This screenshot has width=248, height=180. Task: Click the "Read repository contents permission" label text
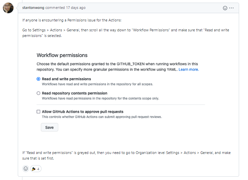[74, 93]
